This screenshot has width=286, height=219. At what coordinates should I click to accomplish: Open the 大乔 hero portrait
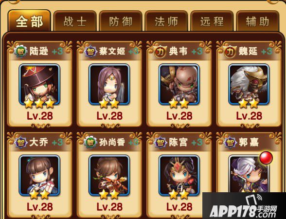pos(39,176)
